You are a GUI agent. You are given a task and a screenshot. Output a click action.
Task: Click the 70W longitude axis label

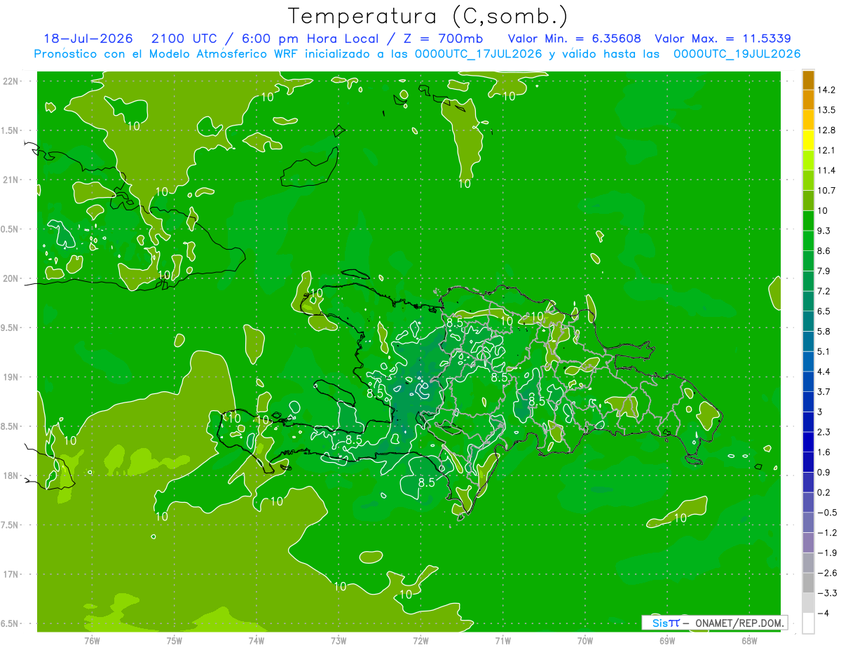(585, 640)
